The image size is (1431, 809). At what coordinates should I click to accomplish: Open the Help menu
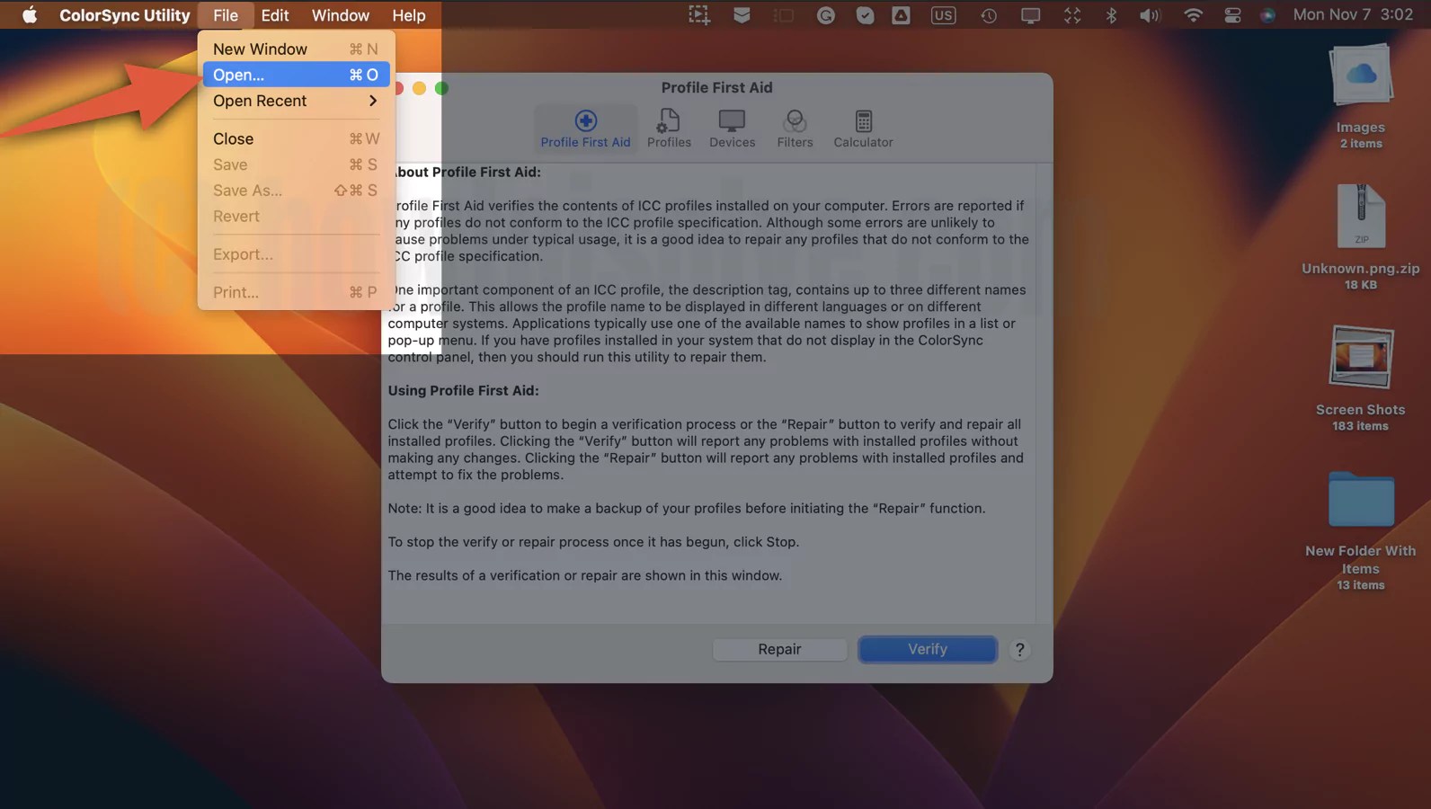409,14
